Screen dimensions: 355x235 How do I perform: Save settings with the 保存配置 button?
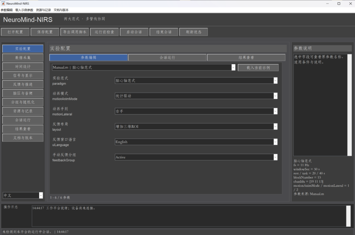45,32
